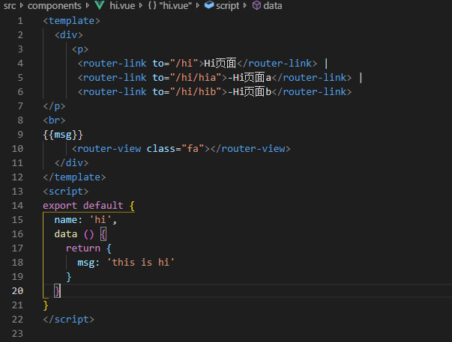Click the data function name
This screenshot has width=452, height=342.
point(66,234)
